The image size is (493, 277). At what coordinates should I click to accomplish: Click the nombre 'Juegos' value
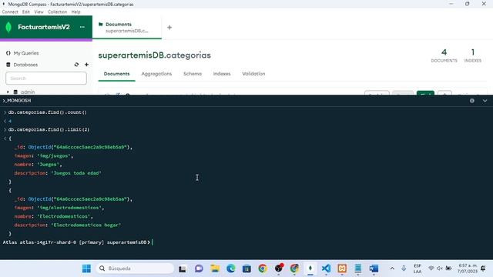[x=49, y=165]
